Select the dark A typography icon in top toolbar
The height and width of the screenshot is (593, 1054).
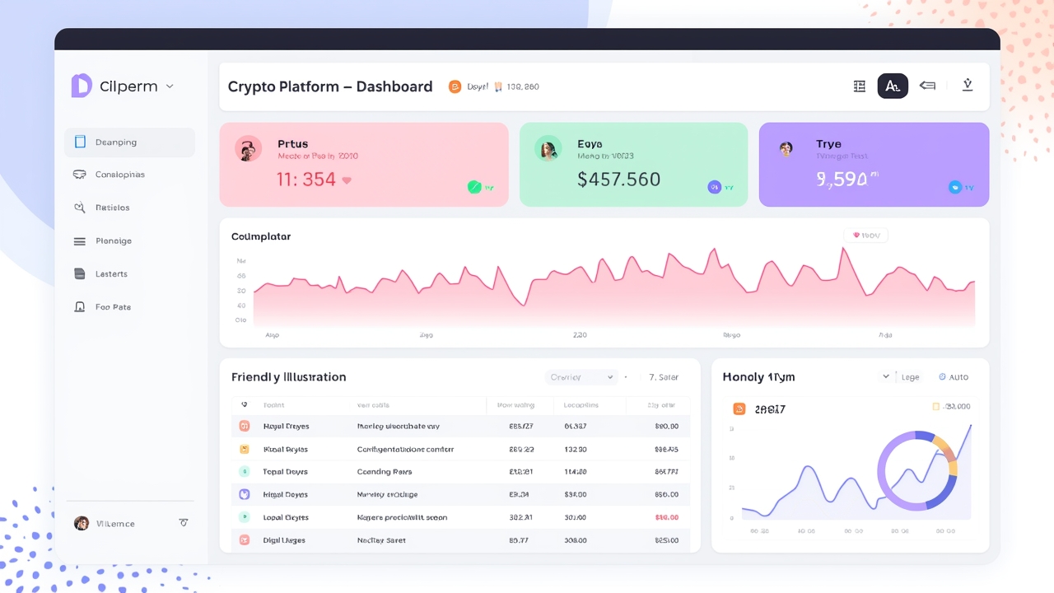[x=893, y=86]
